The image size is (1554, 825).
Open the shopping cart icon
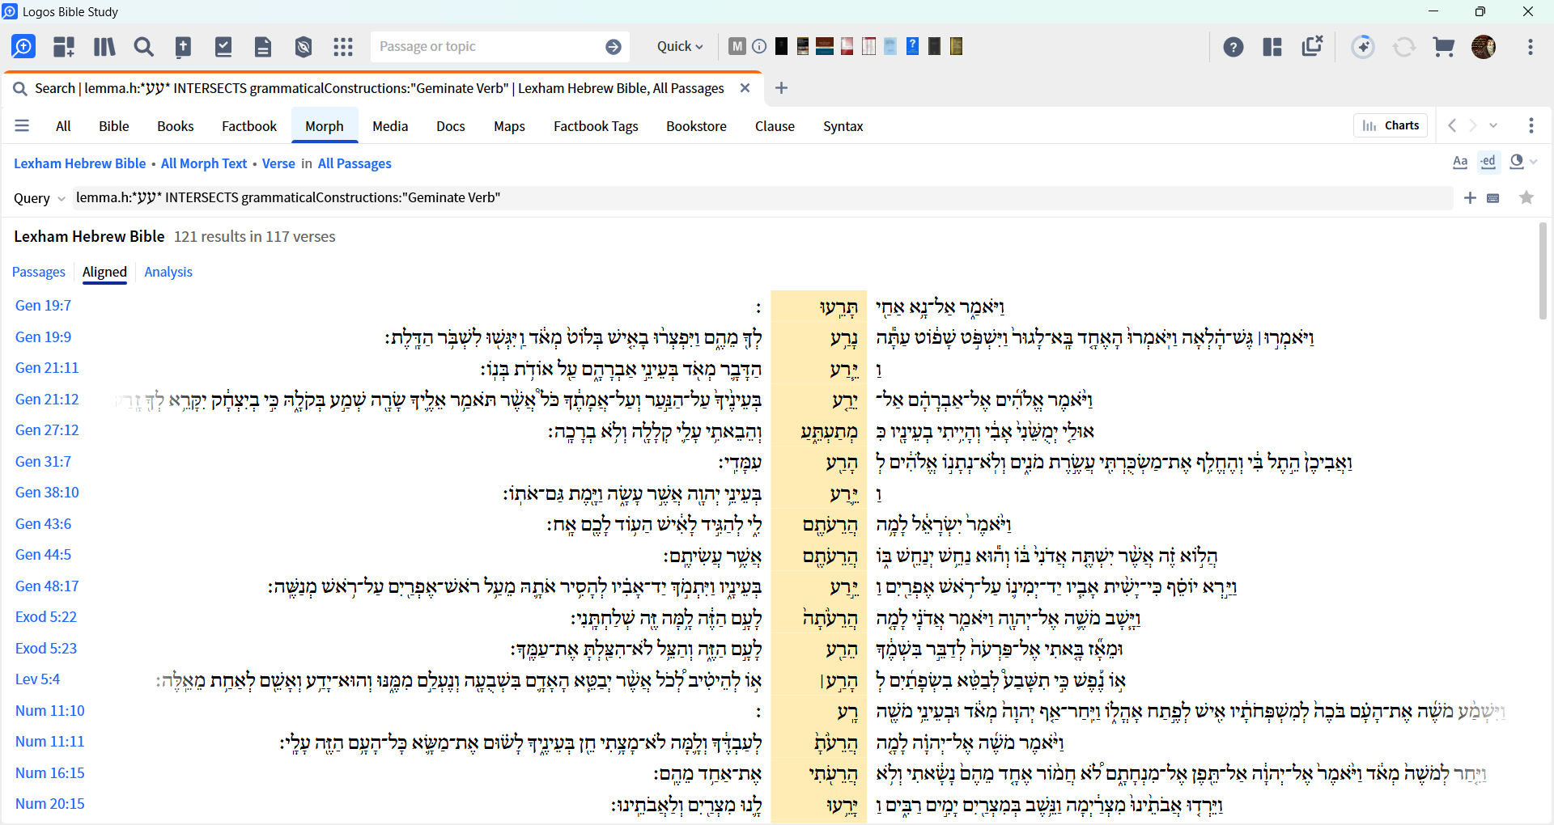tap(1444, 47)
